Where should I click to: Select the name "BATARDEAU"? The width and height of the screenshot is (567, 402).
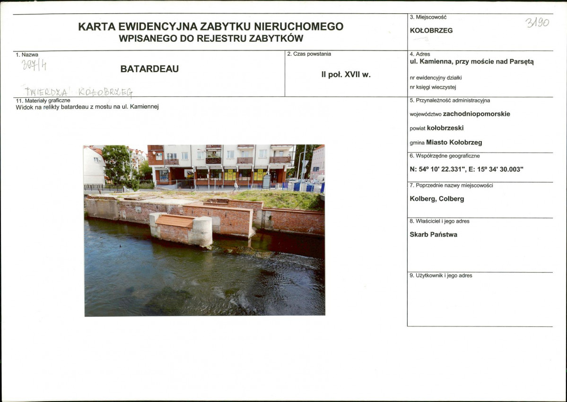coord(149,69)
